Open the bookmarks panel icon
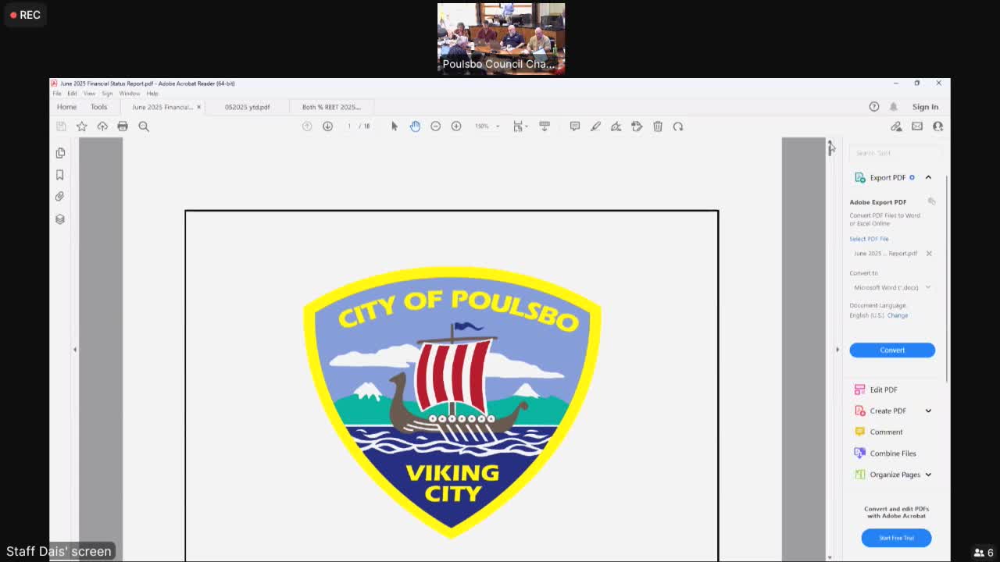The image size is (1000, 562). [x=60, y=175]
